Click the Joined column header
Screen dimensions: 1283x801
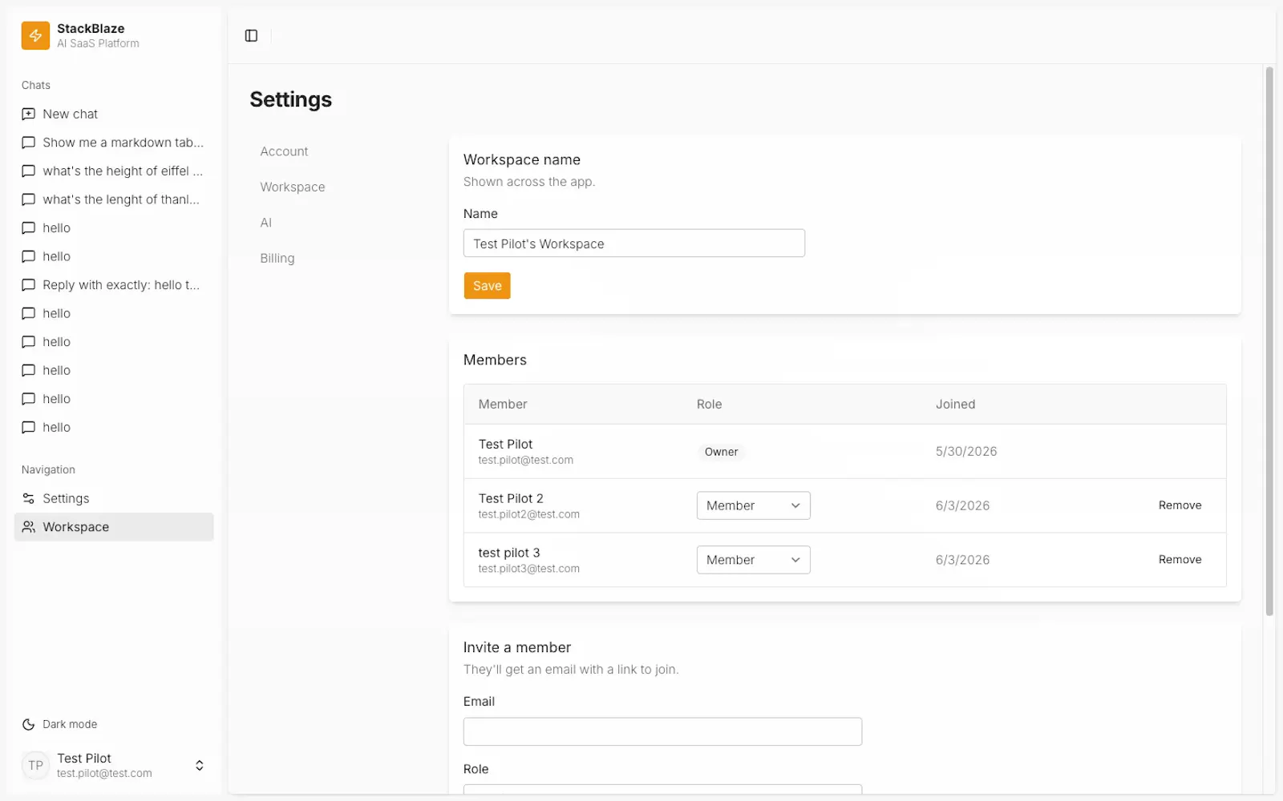(955, 405)
